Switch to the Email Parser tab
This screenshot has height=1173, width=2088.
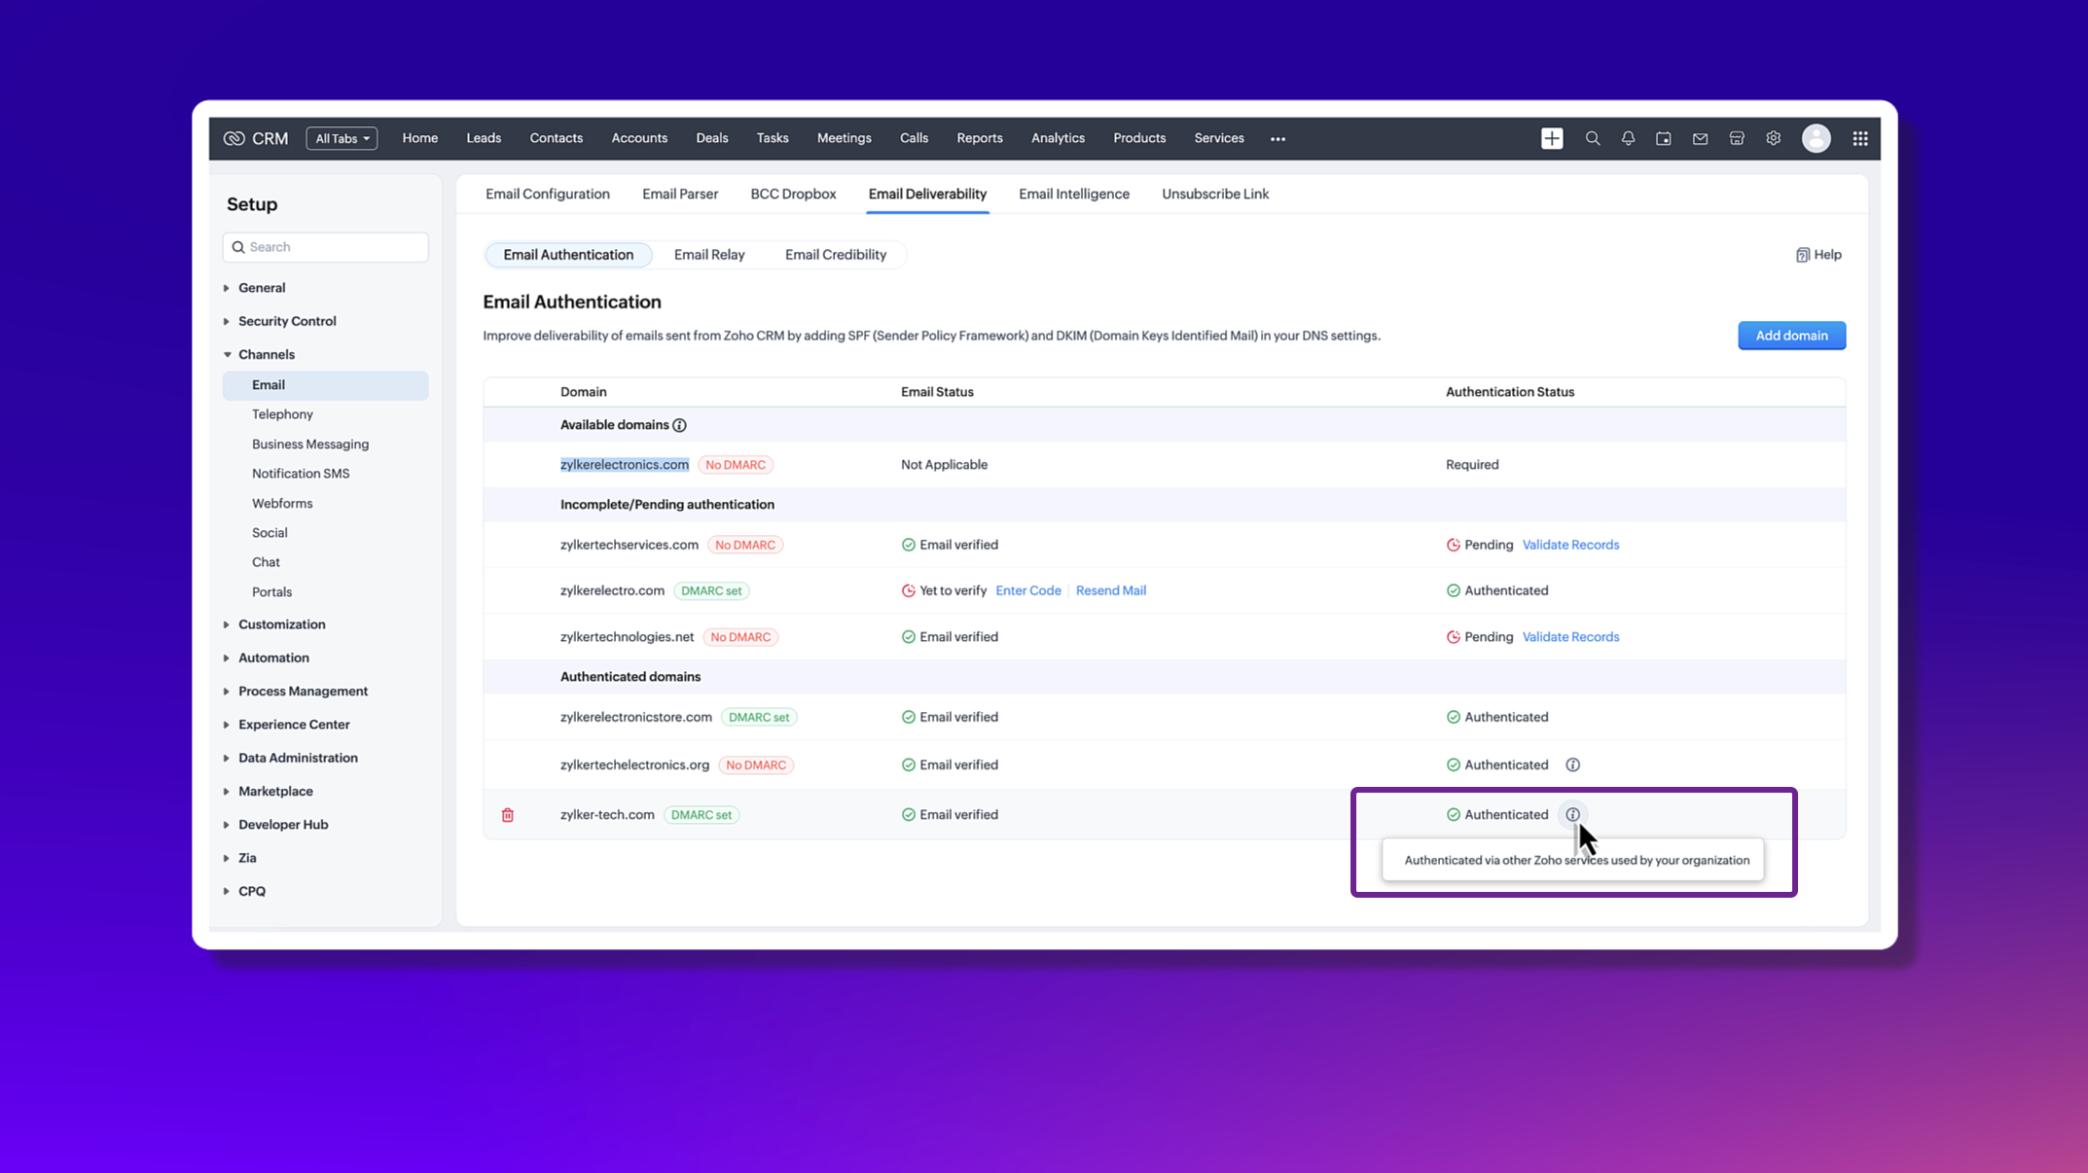pyautogui.click(x=680, y=194)
